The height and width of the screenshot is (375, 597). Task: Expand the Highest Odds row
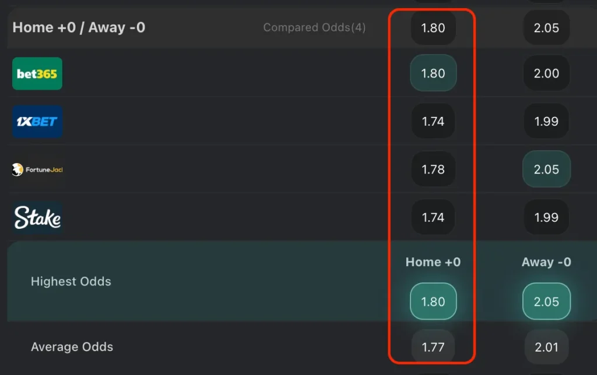pos(71,281)
